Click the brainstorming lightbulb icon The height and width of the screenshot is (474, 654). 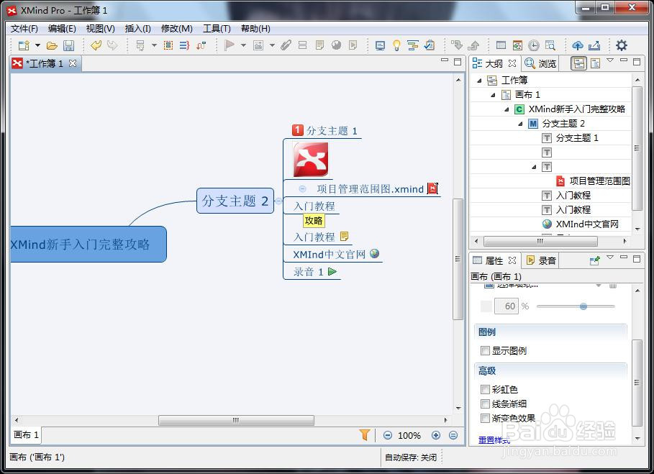point(396,45)
